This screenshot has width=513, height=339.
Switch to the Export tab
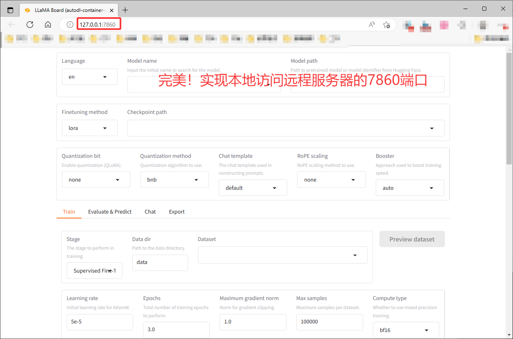point(177,212)
